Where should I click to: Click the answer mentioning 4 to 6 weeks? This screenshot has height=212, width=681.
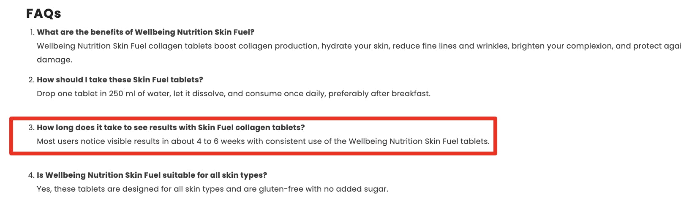(x=263, y=141)
